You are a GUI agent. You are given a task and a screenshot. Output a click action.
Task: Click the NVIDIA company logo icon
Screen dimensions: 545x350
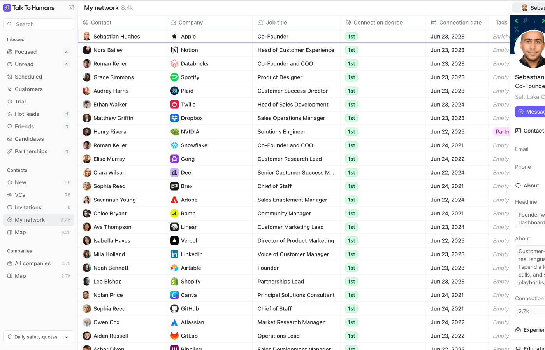click(174, 132)
